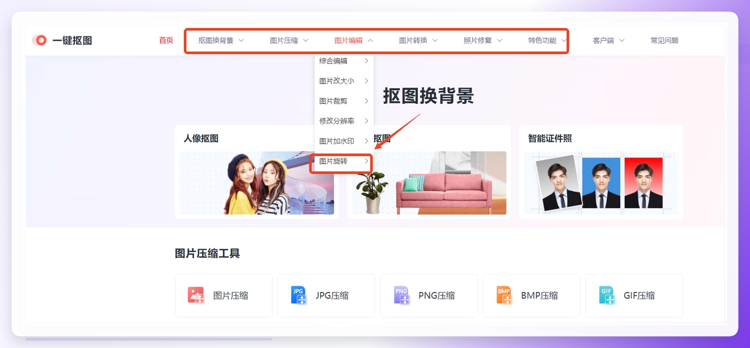This screenshot has width=750, height=348.
Task: Click the 图片压缩工具 section heading
Action: point(207,253)
